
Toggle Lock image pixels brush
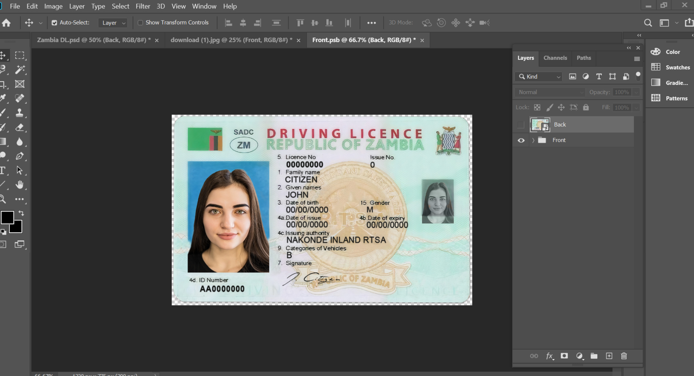click(550, 107)
